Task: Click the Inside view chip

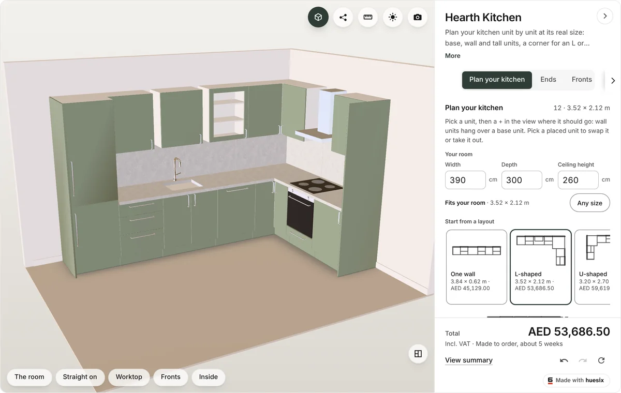Action: 209,377
